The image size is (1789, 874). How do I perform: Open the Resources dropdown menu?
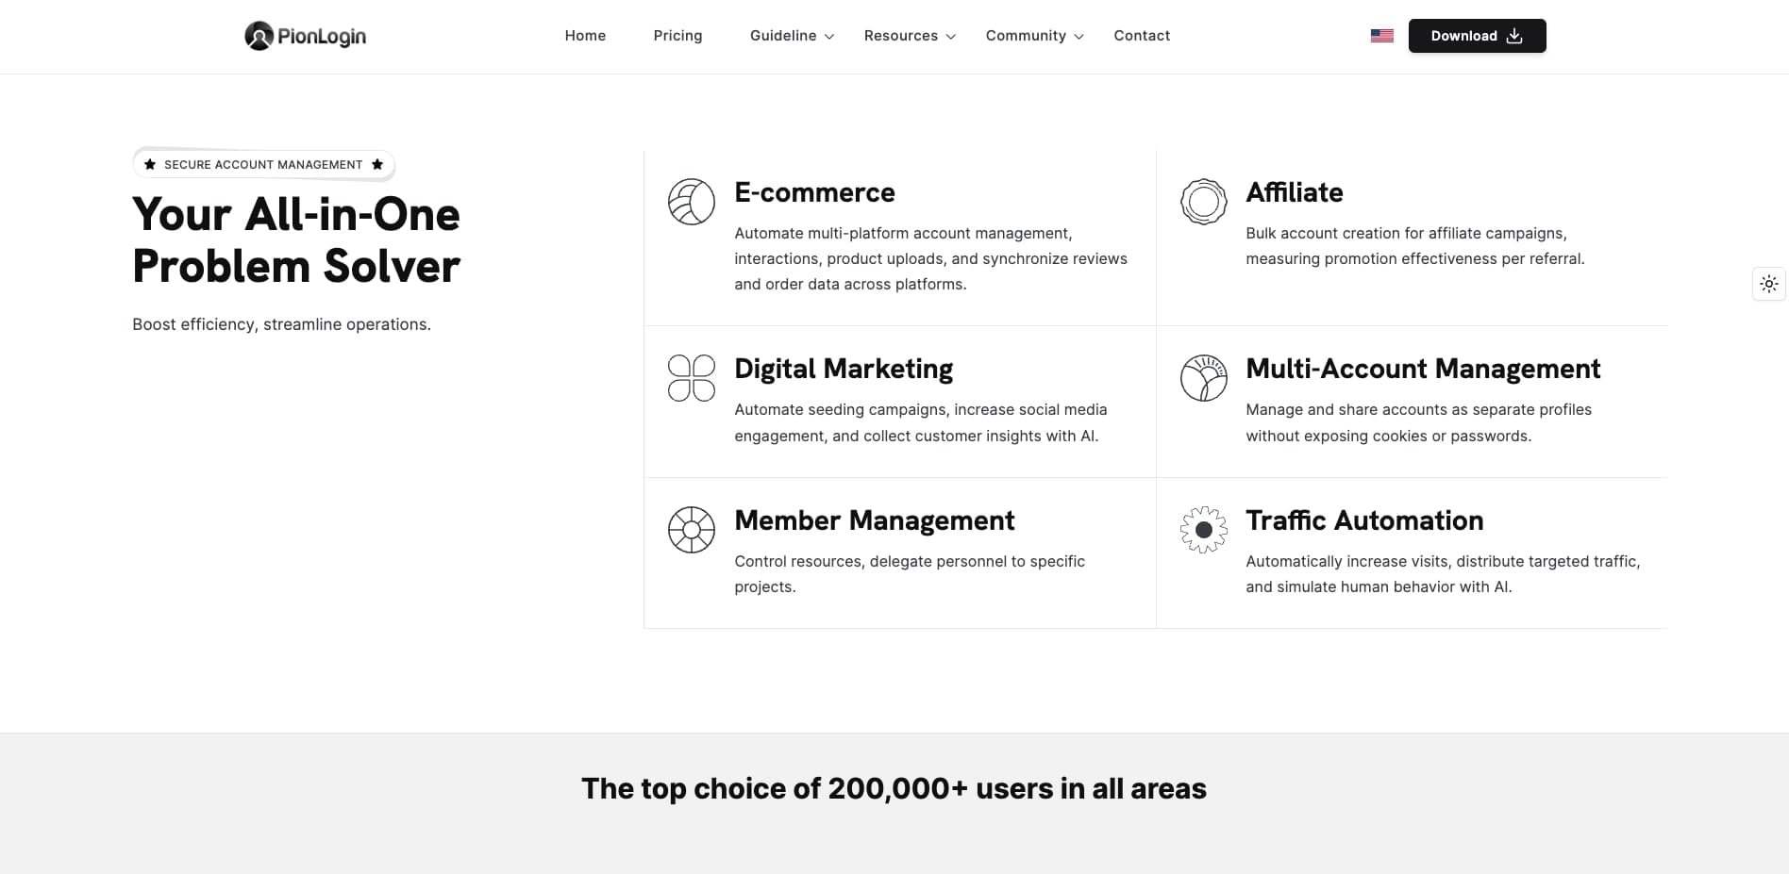(x=910, y=36)
